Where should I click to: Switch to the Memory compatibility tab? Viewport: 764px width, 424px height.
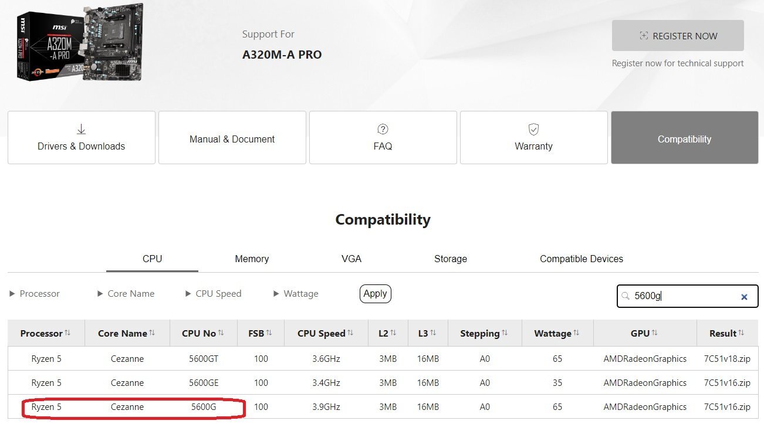(x=252, y=259)
